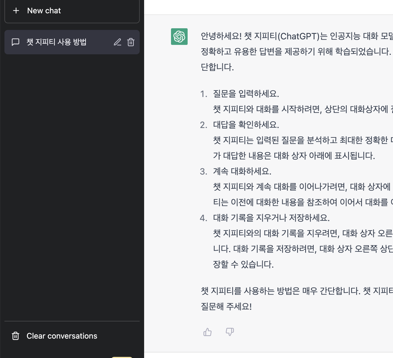Click Clear conversations
Screen dimensions: 393x358
click(x=72, y=336)
